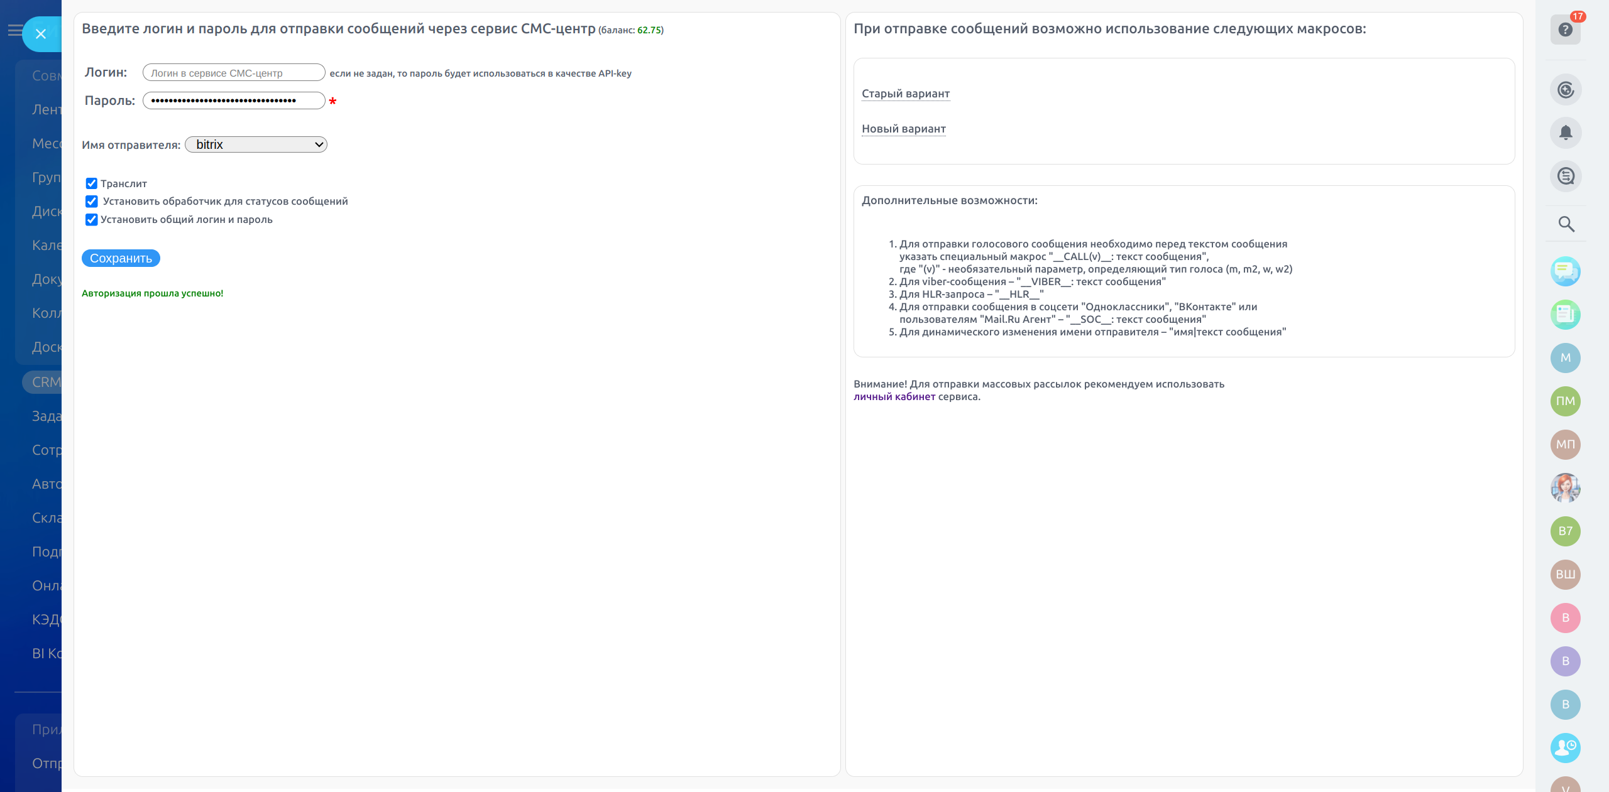The height and width of the screenshot is (792, 1609).
Task: Expand the Новый вариант macros section
Action: tap(903, 129)
